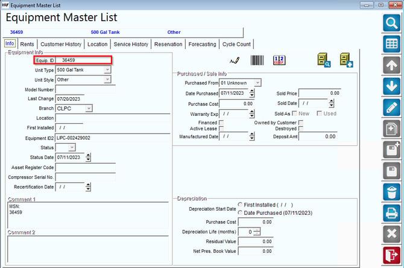Click the blue '36459' header text
This screenshot has width=404, height=268.
(16, 32)
